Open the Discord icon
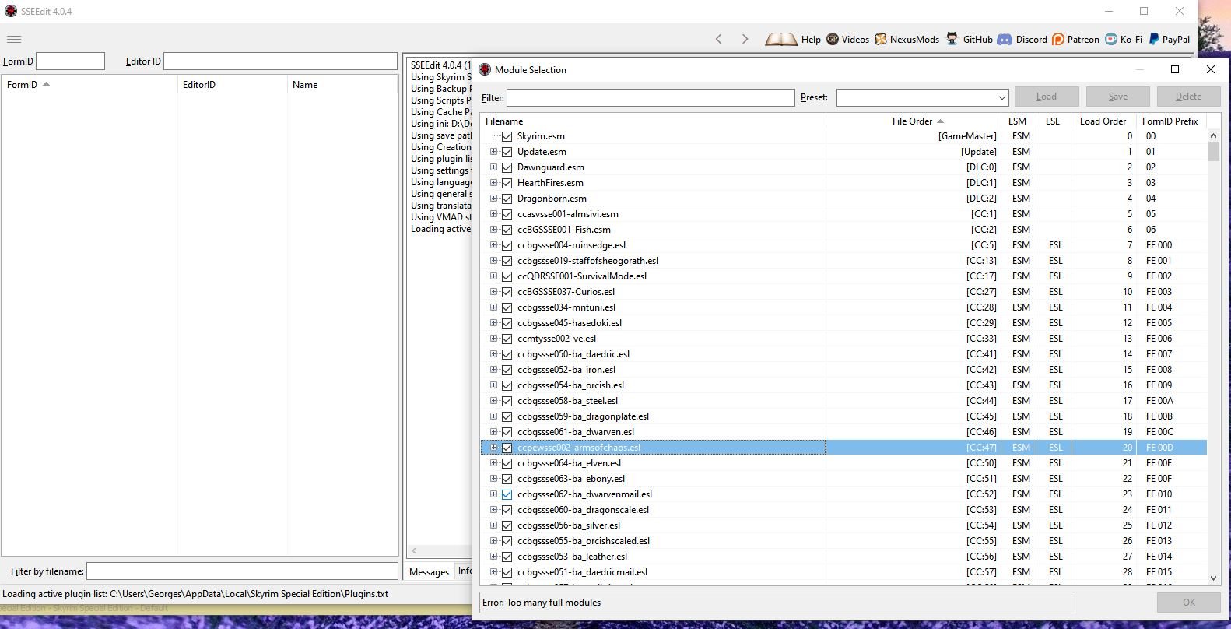Viewport: 1231px width, 629px height. [1005, 39]
